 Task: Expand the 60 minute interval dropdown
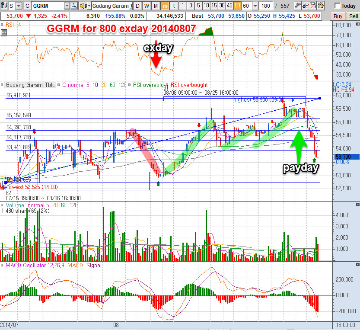pyautogui.click(x=255, y=6)
